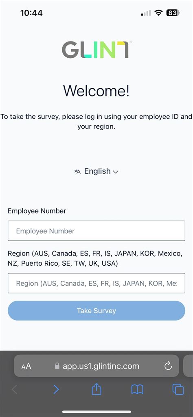
Task: Focus the Region input field
Action: coord(96,283)
